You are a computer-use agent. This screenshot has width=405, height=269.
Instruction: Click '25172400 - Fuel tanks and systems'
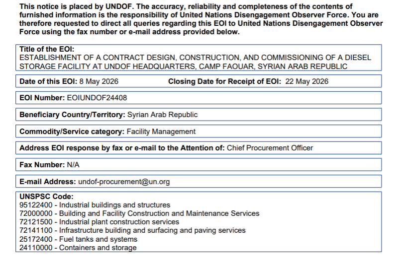(78, 239)
